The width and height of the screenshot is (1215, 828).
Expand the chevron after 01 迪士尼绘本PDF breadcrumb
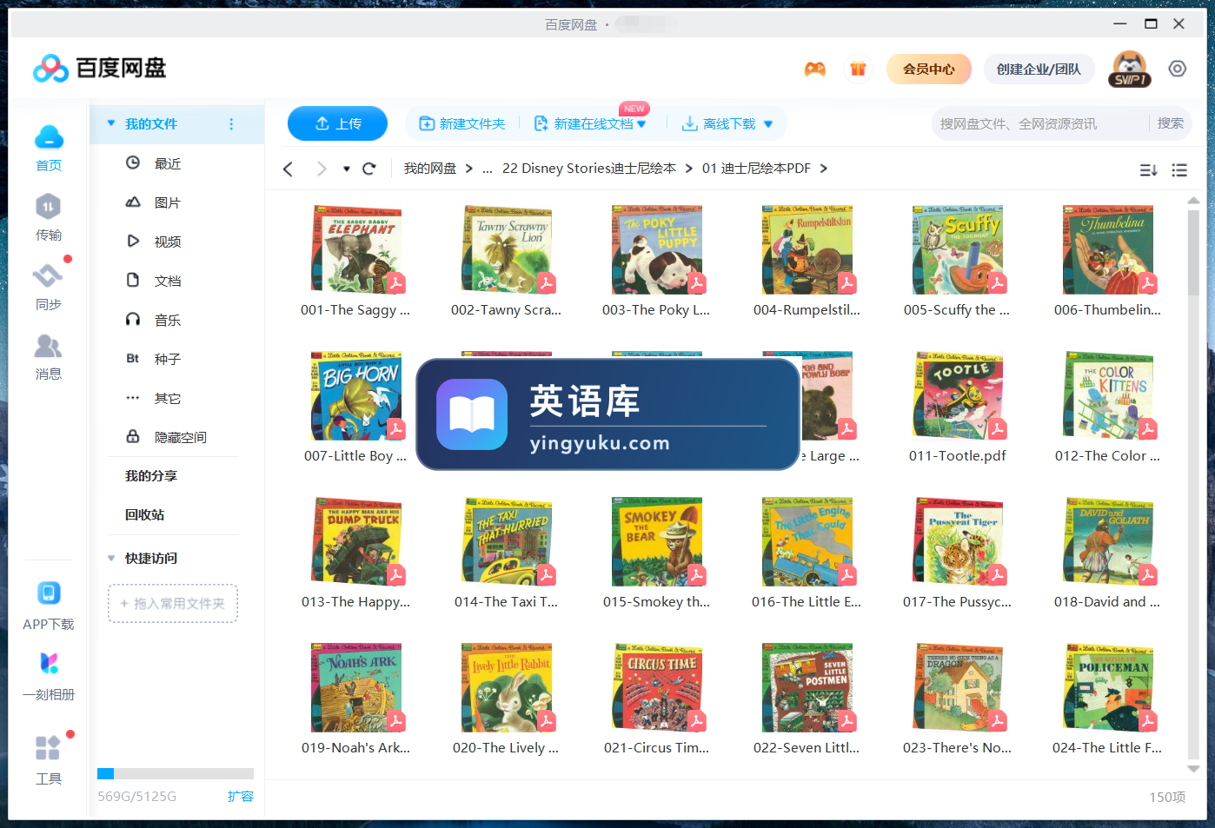click(823, 169)
